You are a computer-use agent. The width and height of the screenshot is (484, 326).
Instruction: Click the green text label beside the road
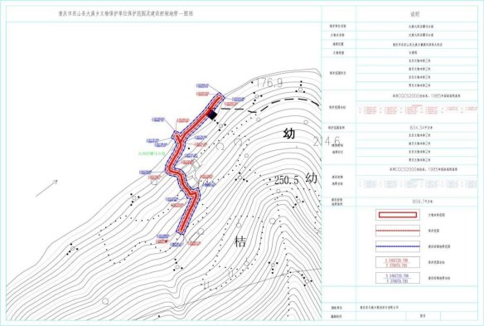(x=152, y=153)
